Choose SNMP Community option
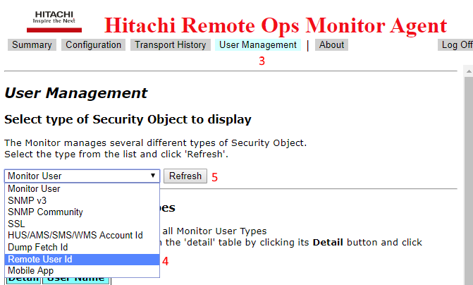473x285 pixels. 82,212
